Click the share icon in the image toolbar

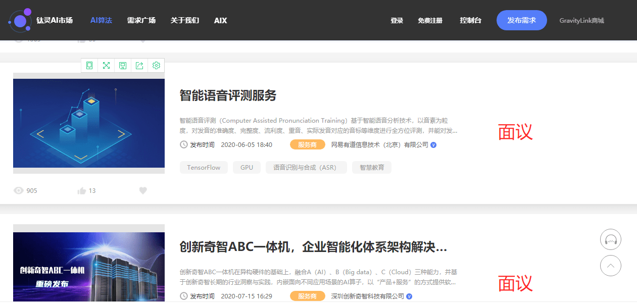click(140, 65)
